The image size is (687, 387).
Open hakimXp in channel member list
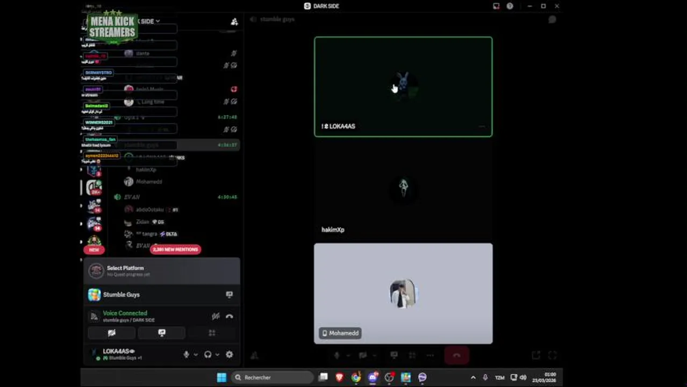(146, 170)
